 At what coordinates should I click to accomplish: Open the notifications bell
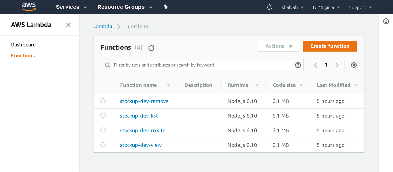269,7
